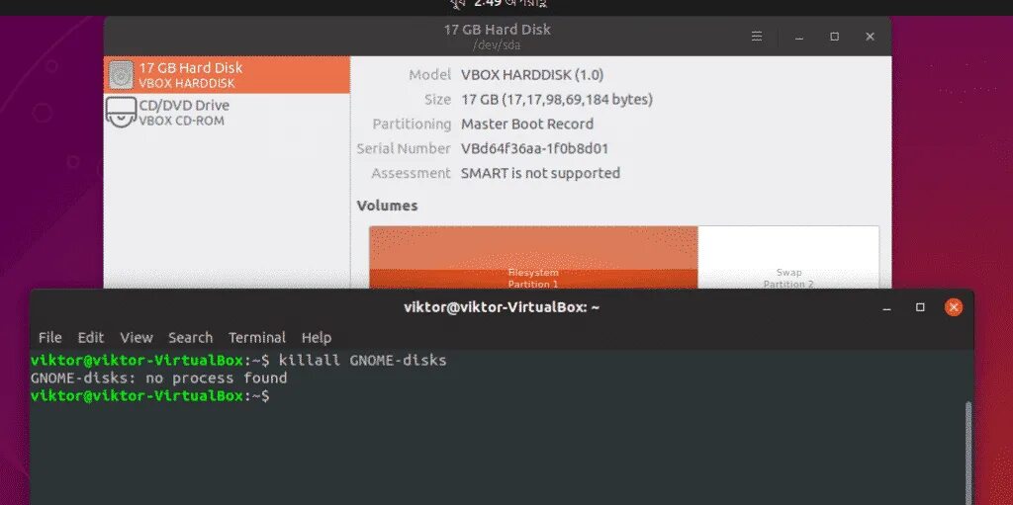Open the Disks hamburger menu
The image size is (1013, 505).
coord(757,37)
